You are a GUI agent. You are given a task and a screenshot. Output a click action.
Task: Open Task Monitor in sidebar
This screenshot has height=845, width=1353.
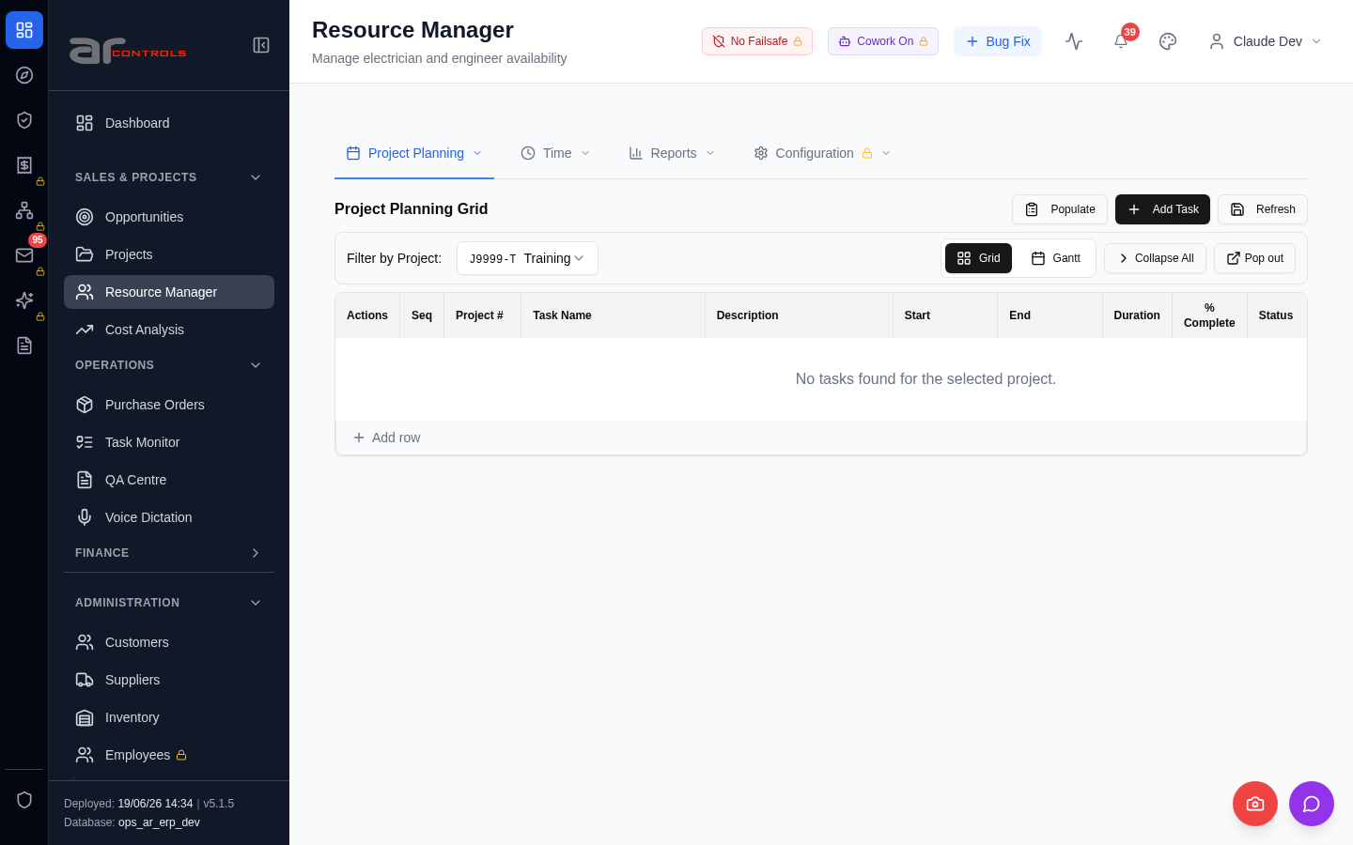click(x=169, y=442)
